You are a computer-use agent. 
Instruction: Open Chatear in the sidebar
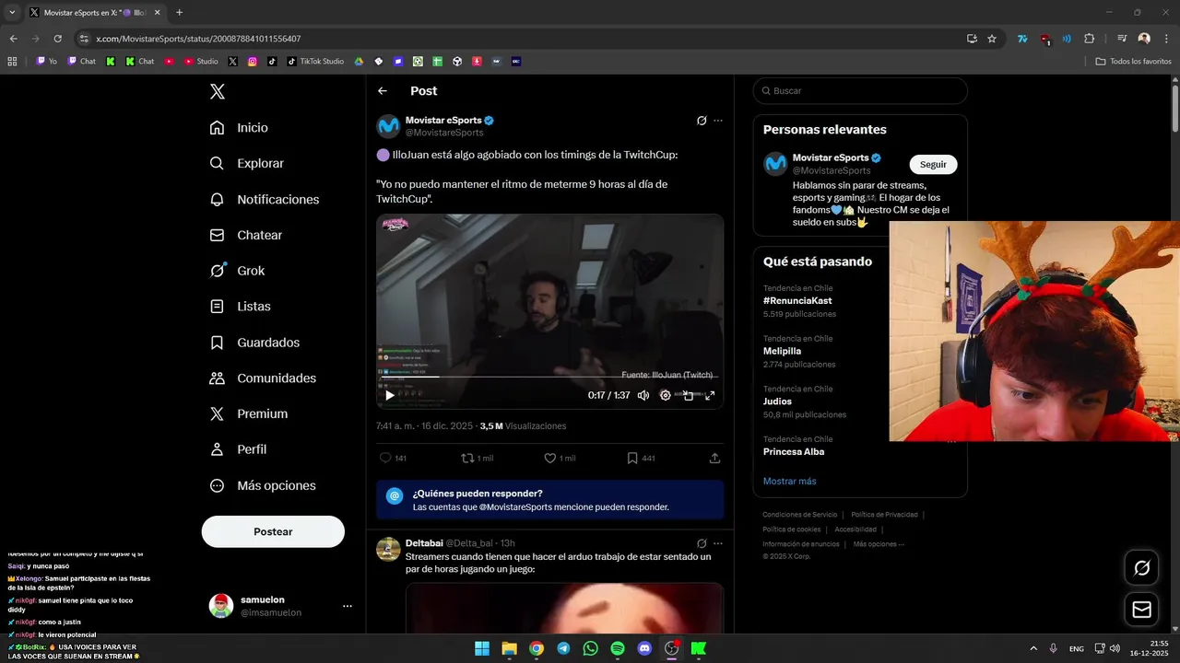[245, 235]
